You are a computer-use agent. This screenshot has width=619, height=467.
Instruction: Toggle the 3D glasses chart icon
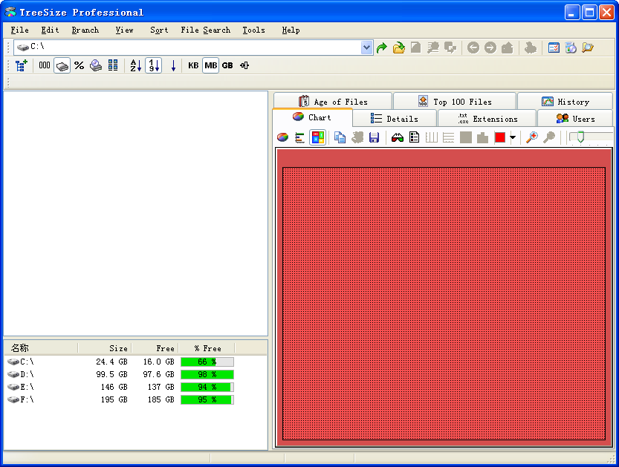pyautogui.click(x=398, y=137)
